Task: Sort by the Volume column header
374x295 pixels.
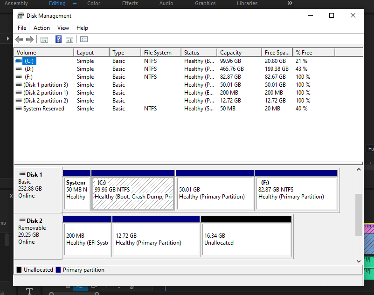Action: pos(44,52)
